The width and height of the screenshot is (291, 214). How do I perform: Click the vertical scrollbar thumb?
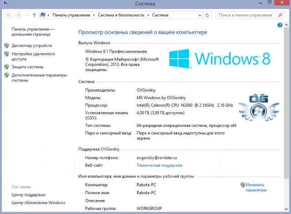(x=286, y=103)
